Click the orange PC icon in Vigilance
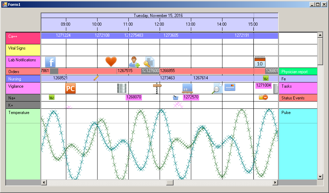329x193 pixels. click(70, 88)
